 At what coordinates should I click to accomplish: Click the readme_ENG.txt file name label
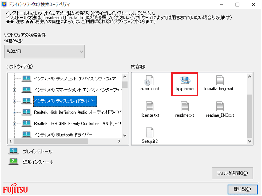[220, 115]
